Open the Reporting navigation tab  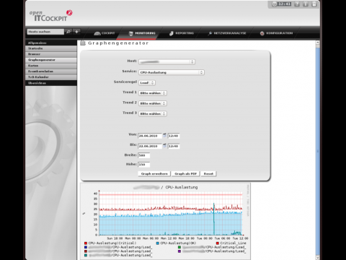[x=182, y=33]
